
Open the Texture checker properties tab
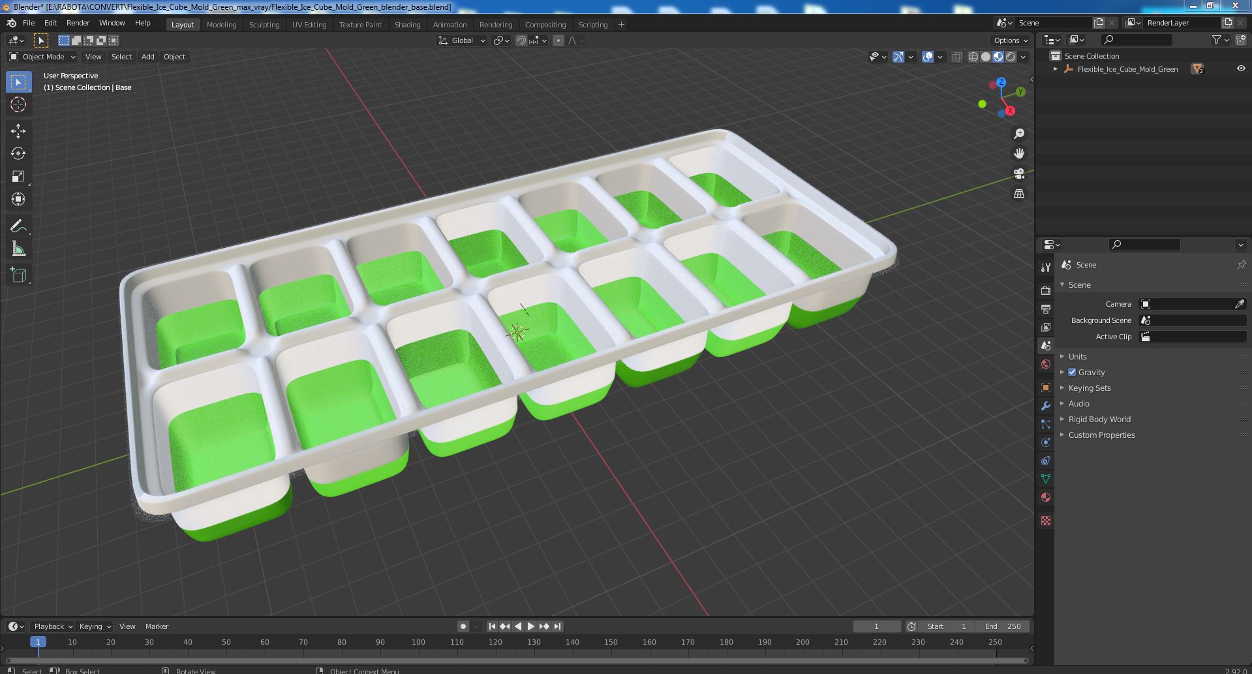1046,521
